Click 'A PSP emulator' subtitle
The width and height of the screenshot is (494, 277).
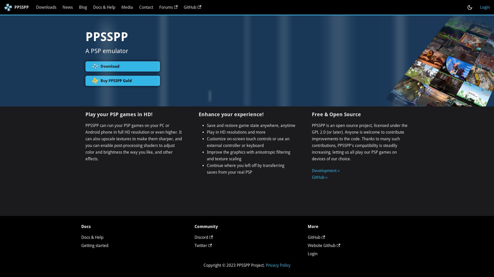107,51
